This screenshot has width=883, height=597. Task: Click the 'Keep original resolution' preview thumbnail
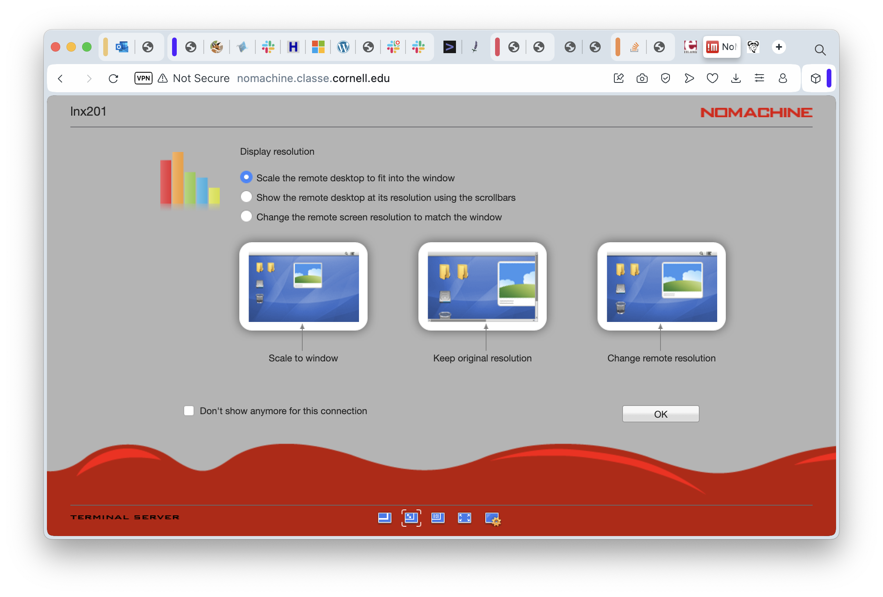coord(482,286)
